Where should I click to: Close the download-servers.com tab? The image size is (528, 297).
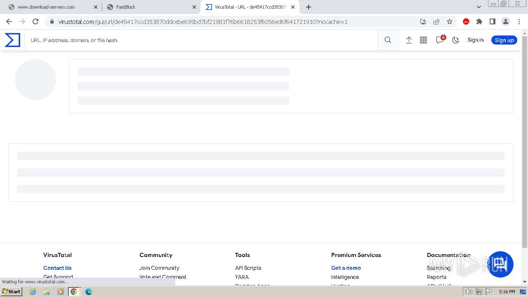pos(96,7)
